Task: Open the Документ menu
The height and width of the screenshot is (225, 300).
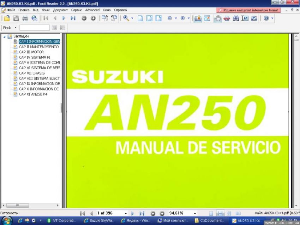Action: pos(60,10)
